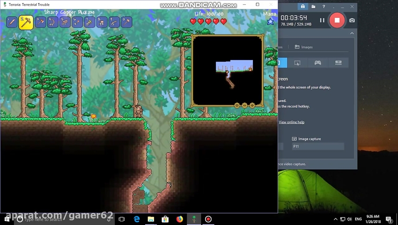398x225 pixels.
Task: Click the Mana star icon
Action: click(270, 21)
